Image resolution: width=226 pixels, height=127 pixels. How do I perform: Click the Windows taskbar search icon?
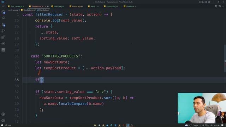[6, 125]
